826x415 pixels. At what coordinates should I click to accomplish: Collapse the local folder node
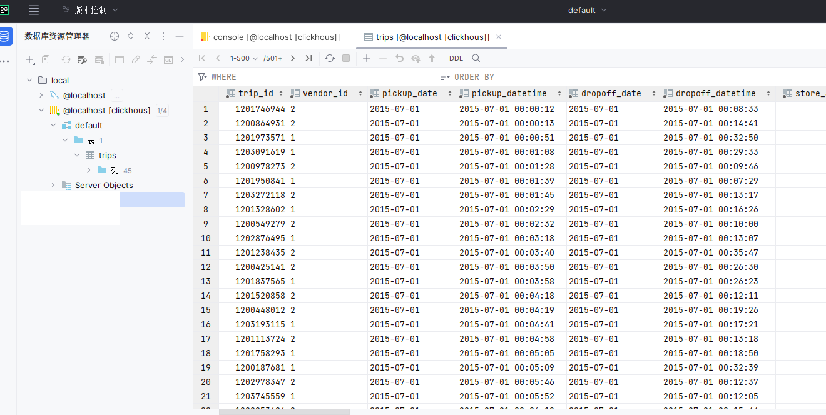pos(29,80)
